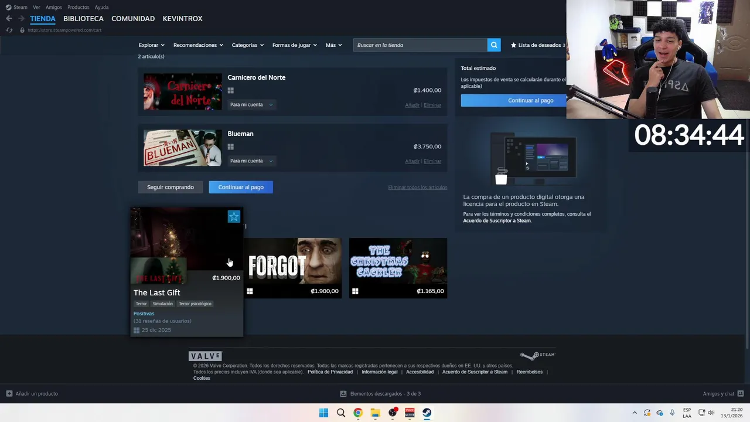The height and width of the screenshot is (422, 750).
Task: Open the Cookies link
Action: tap(202, 378)
